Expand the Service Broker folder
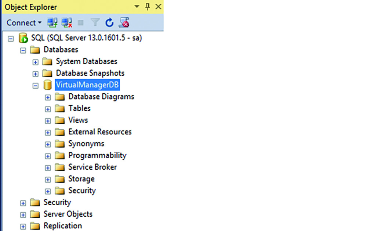Image resolution: width=367 pixels, height=231 pixels. click(48, 168)
